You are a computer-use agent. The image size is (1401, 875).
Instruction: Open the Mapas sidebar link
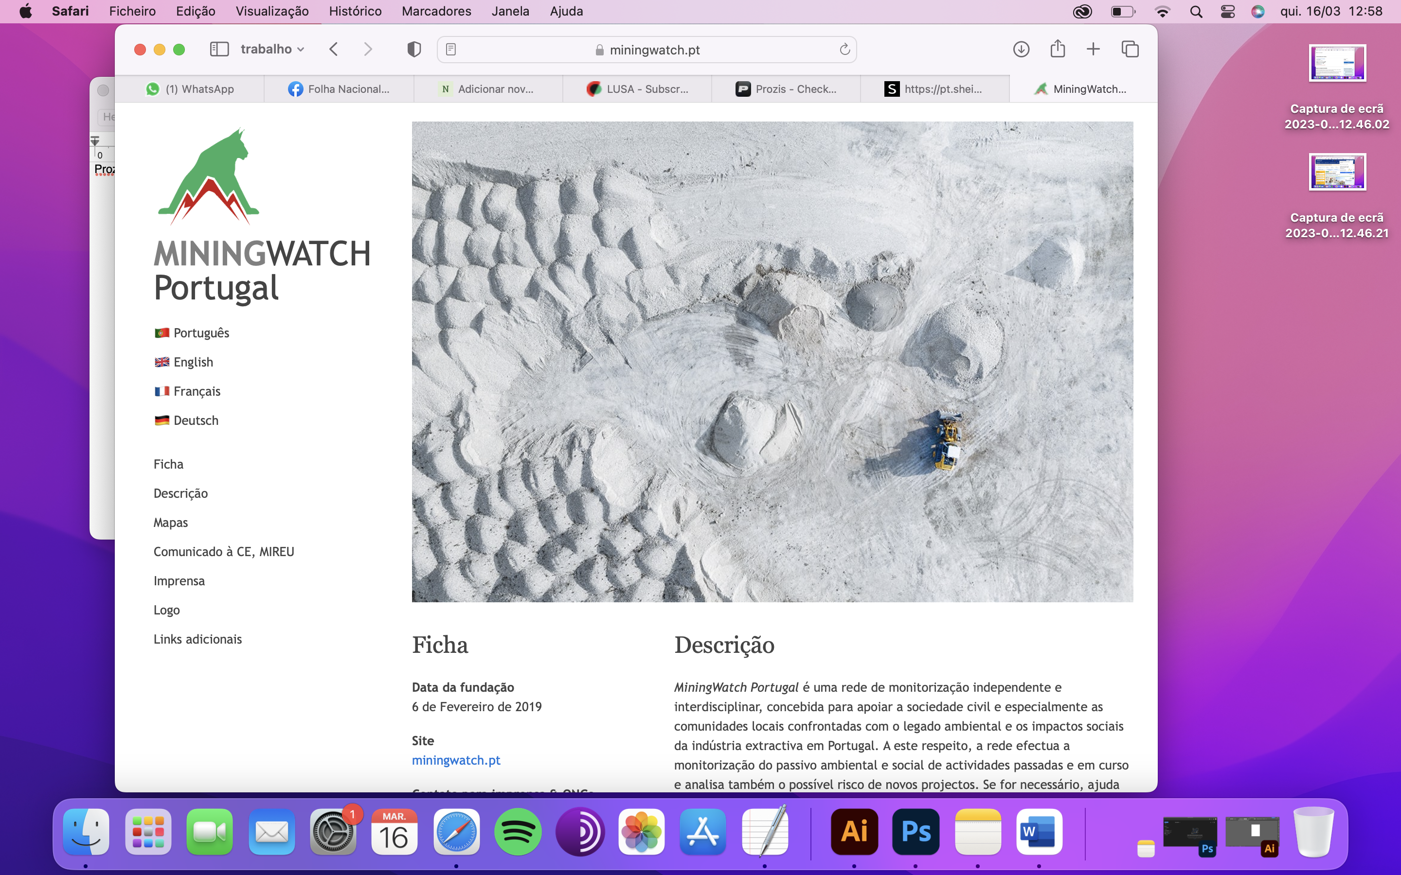pyautogui.click(x=171, y=523)
